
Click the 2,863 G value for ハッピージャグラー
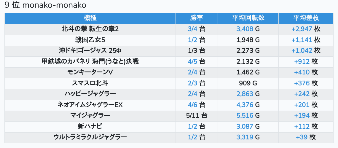click(248, 94)
